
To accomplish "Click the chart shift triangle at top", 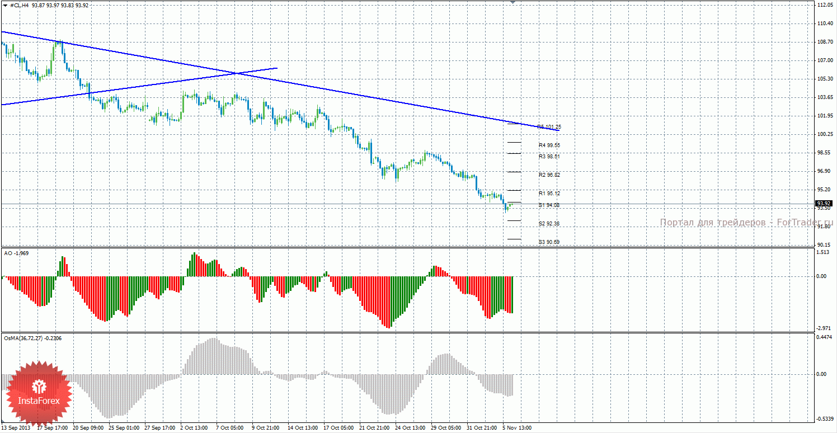I will coord(513,3).
